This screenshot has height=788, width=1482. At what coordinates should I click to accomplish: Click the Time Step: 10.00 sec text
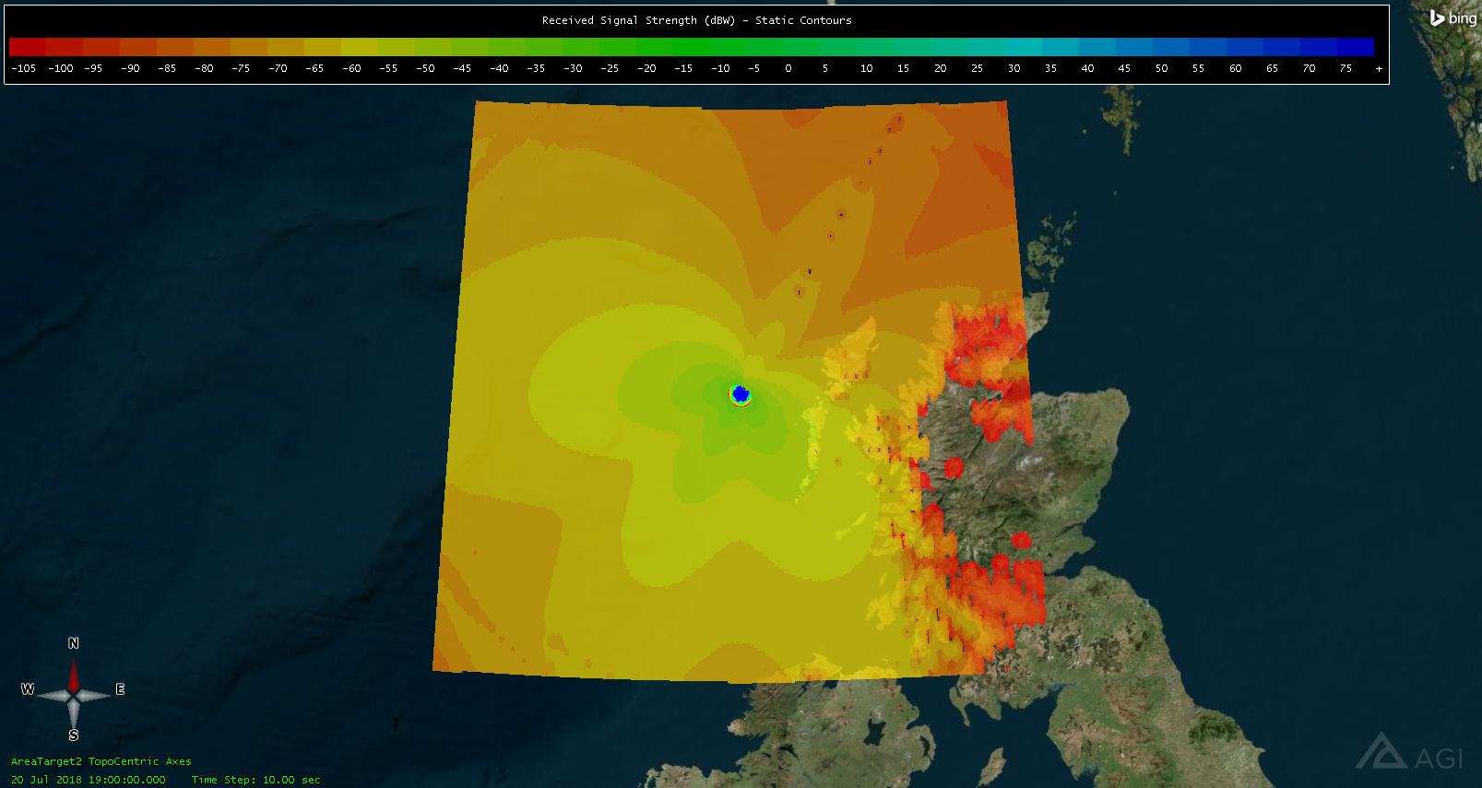[256, 780]
